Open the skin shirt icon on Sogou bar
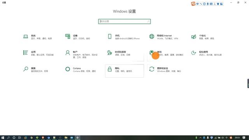Image resolution: width=249 pixels, height=140 pixels. [218, 4]
